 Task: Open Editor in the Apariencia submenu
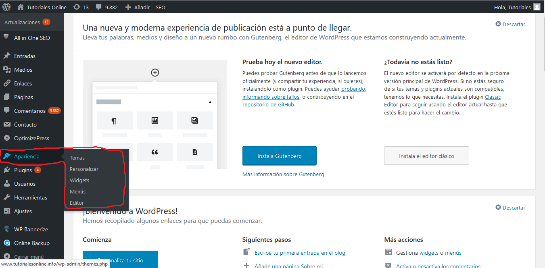click(77, 203)
